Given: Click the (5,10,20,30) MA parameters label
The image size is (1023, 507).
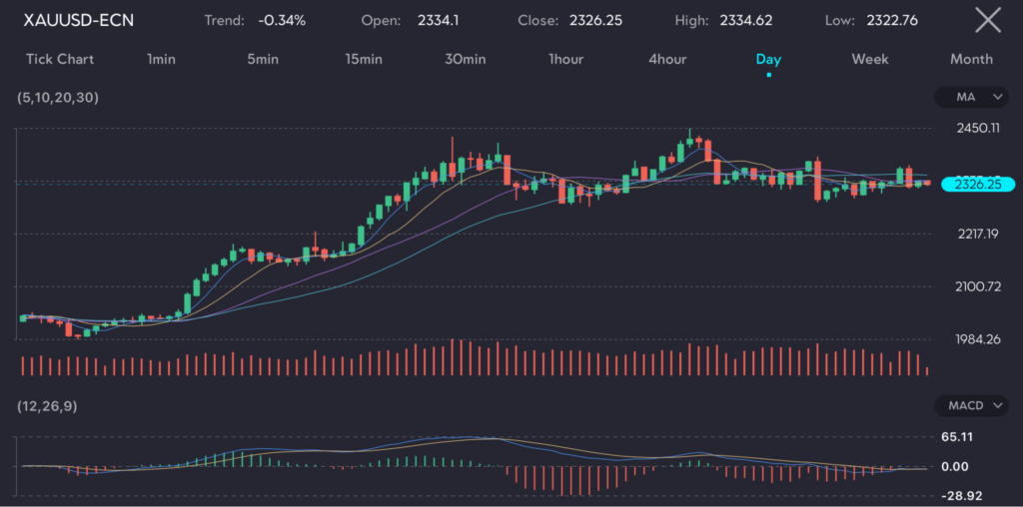Looking at the screenshot, I should pos(57,98).
